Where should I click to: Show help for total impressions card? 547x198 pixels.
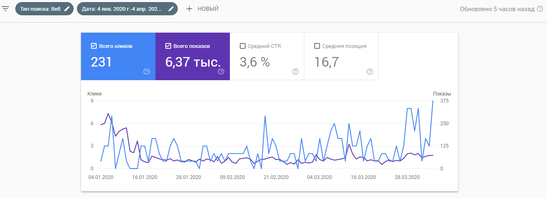click(x=221, y=72)
